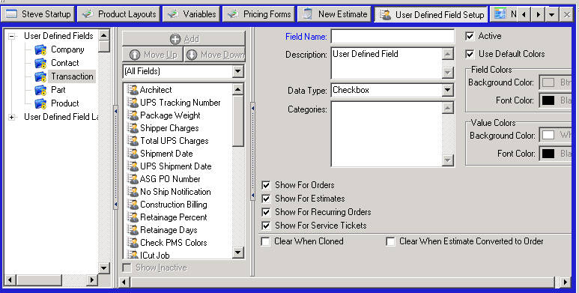This screenshot has width=579, height=293.
Task: Click the field list scroll down arrow
Action: pyautogui.click(x=238, y=253)
